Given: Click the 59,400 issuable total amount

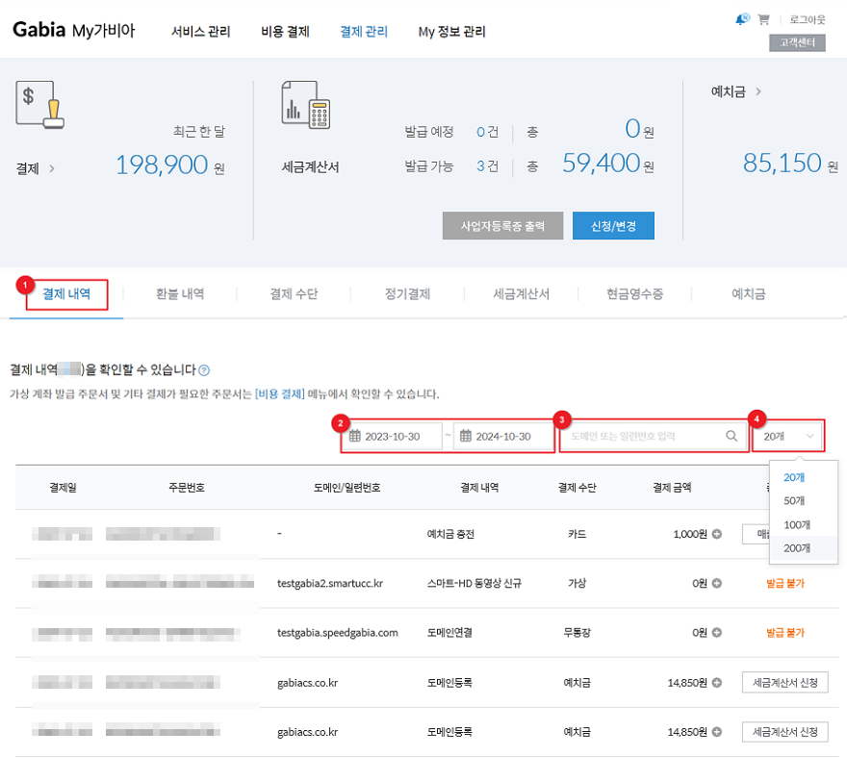Looking at the screenshot, I should tap(602, 163).
